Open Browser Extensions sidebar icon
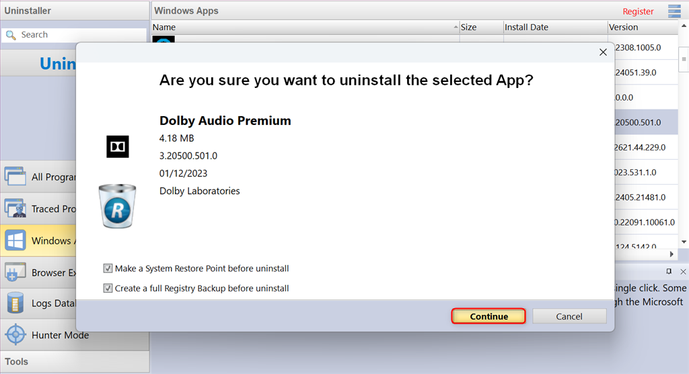 pos(15,272)
